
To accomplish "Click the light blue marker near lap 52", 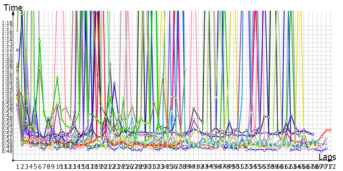I will (x=242, y=99).
